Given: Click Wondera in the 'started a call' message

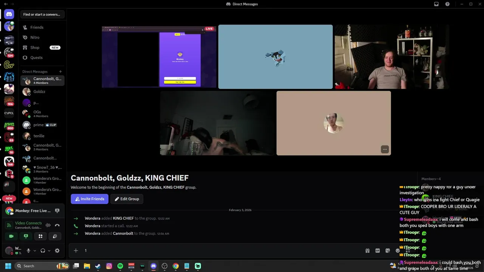Looking at the screenshot, I should (93, 226).
